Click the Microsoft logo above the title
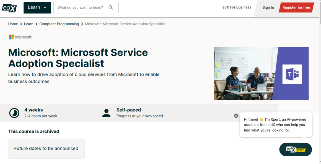This screenshot has width=321, height=164. click(x=20, y=37)
